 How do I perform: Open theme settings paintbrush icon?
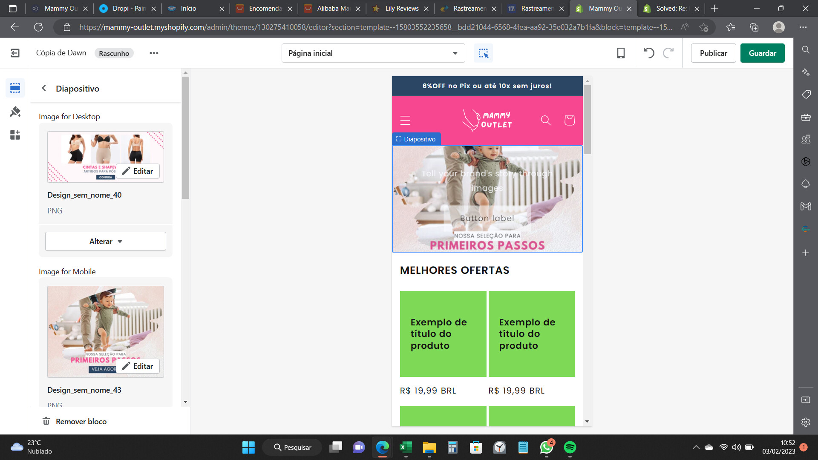point(15,112)
